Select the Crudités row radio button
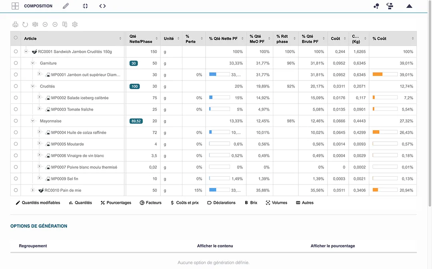This screenshot has height=269, width=432. (16, 86)
